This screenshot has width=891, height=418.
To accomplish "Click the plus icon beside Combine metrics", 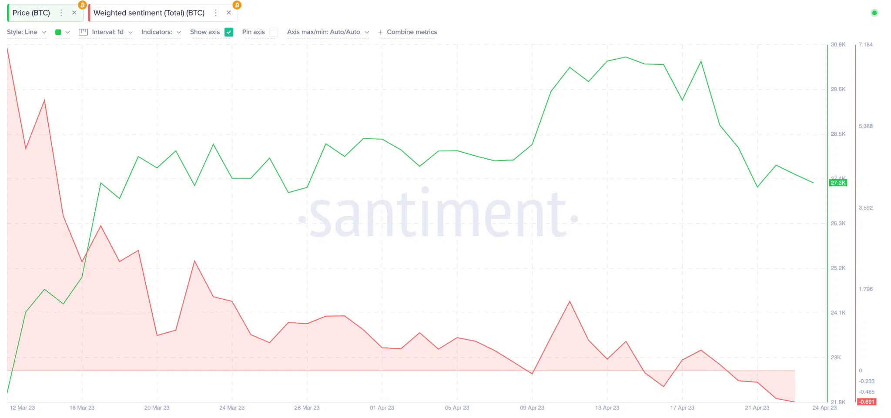I will point(380,32).
